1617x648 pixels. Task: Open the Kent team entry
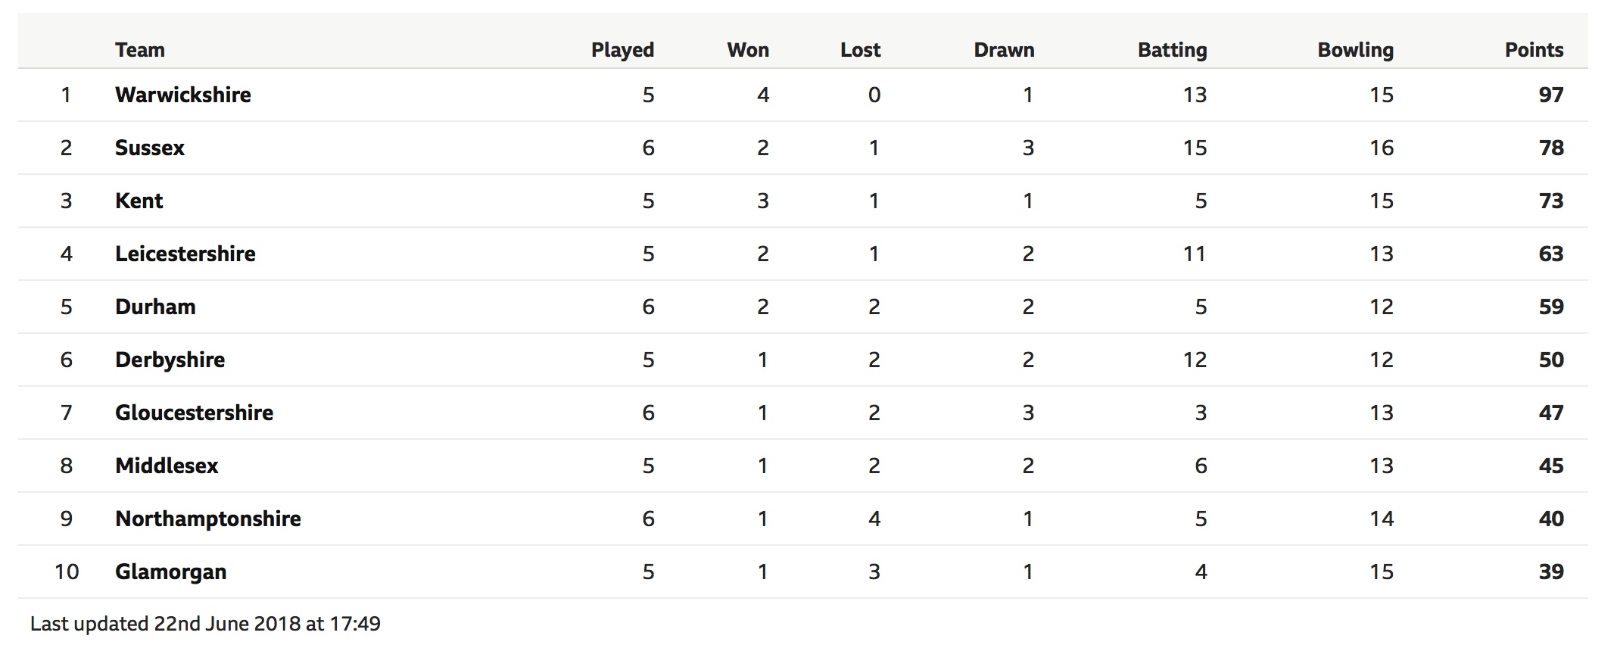(x=139, y=201)
